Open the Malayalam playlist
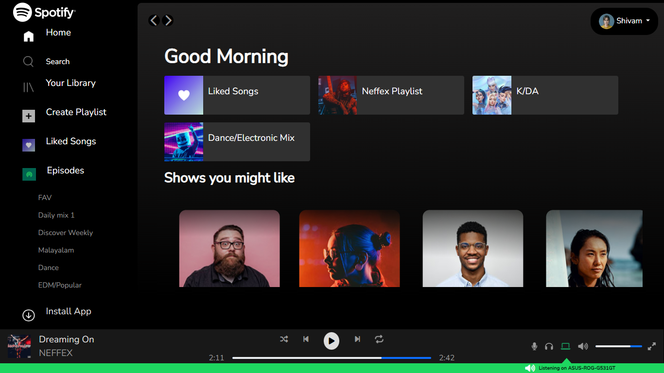 point(56,250)
